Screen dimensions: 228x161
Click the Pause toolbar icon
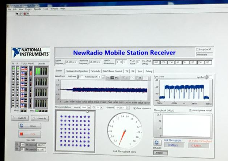(x=28, y=13)
